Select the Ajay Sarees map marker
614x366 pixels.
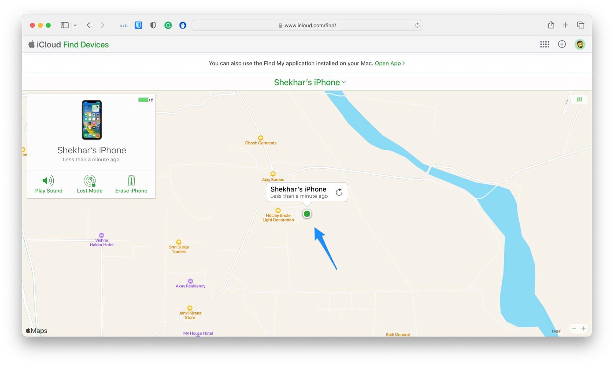(273, 174)
